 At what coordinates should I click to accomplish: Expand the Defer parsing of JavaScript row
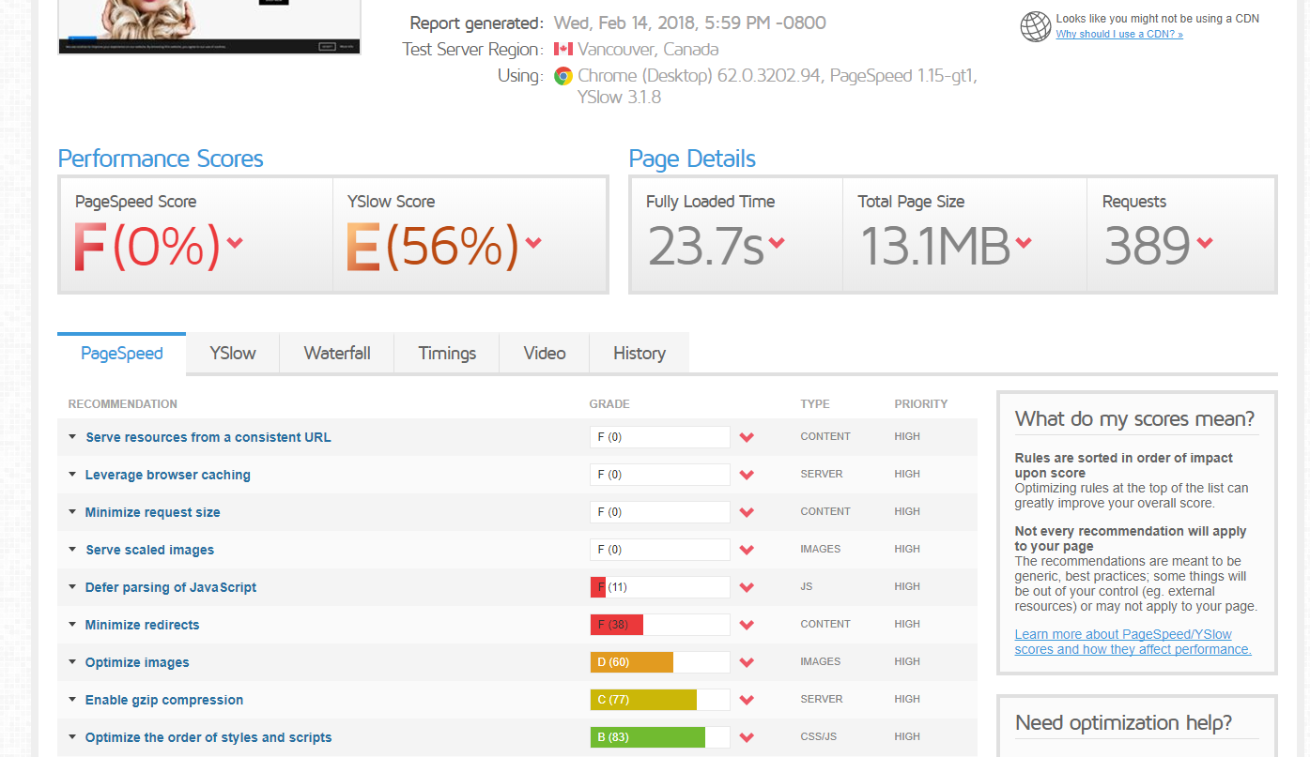[x=170, y=587]
